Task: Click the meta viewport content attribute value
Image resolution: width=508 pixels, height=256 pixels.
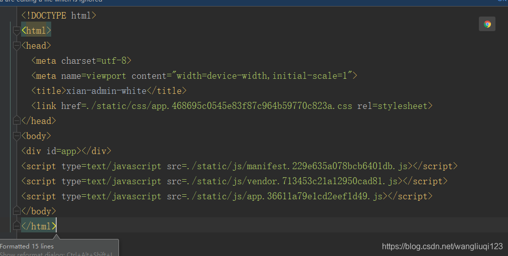Action: coord(262,76)
